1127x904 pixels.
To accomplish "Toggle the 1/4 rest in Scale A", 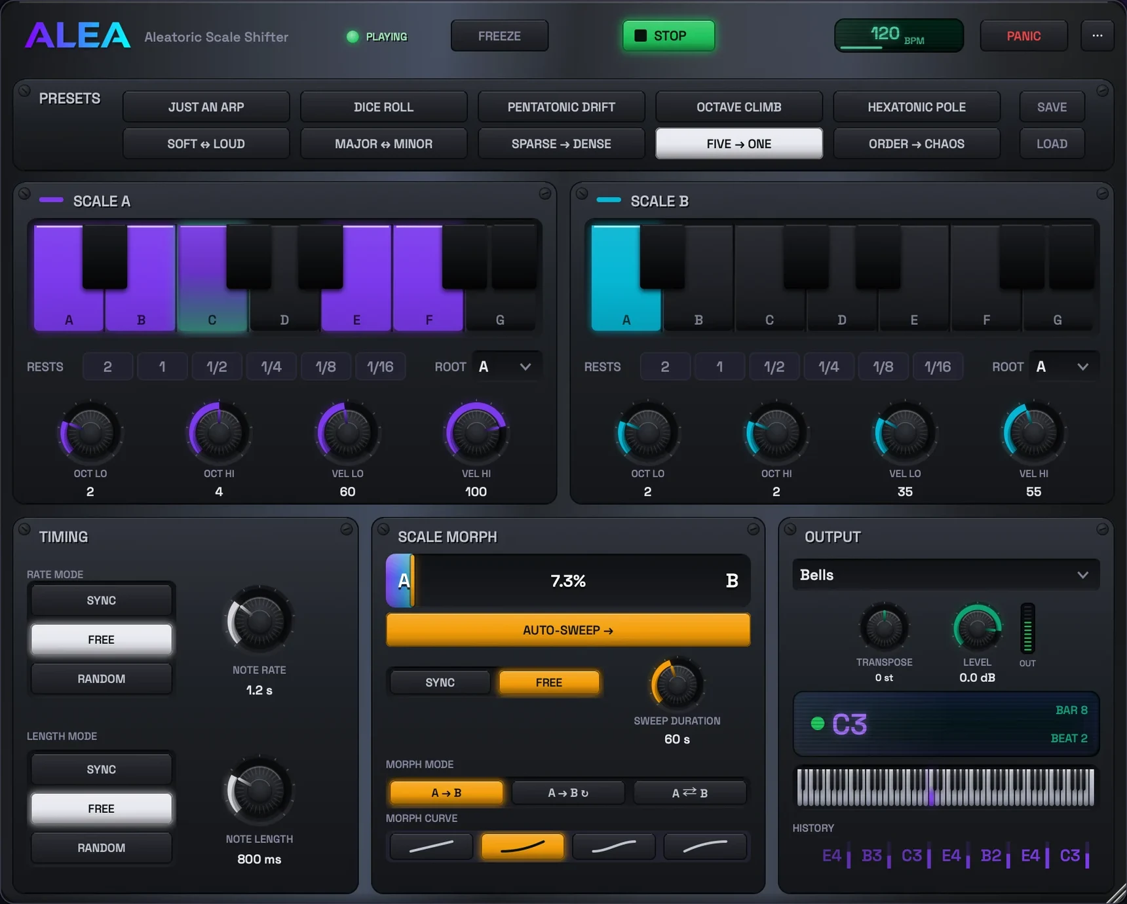I will (x=271, y=367).
